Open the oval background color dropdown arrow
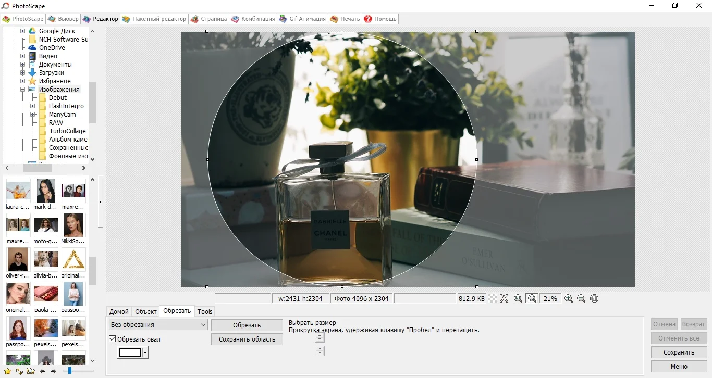Screen dimensions: 712x378 (x=145, y=353)
